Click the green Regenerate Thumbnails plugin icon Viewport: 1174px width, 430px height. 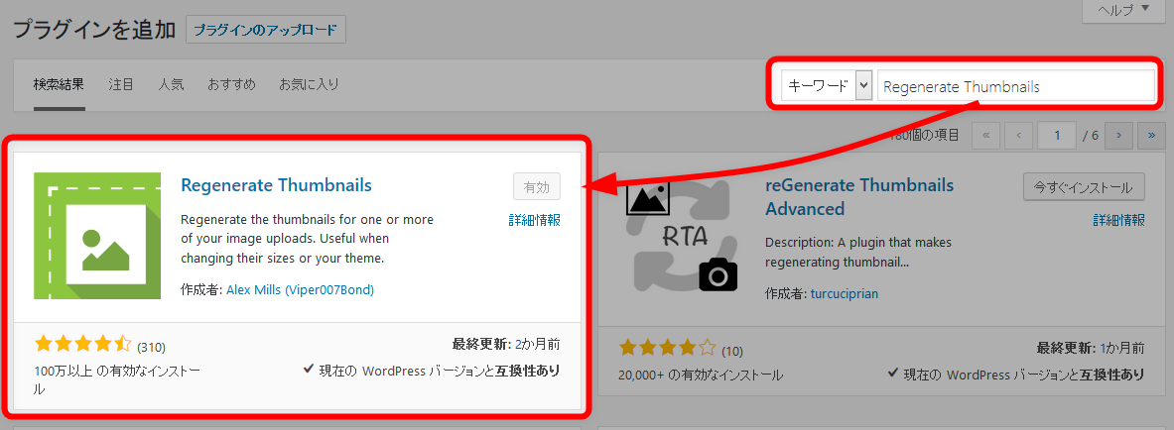click(x=97, y=236)
